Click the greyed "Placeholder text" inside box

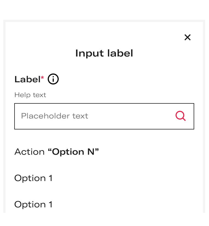coord(55,116)
